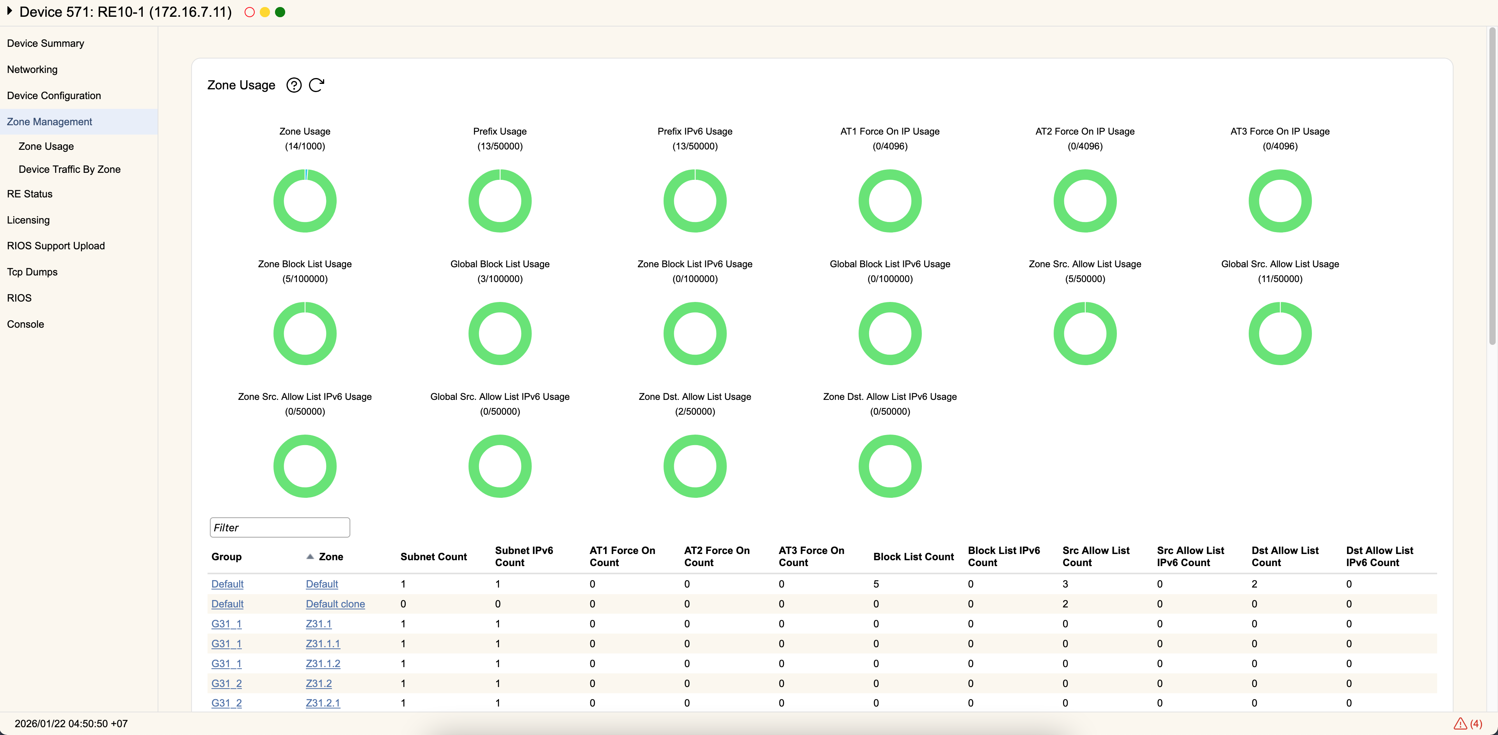This screenshot has height=735, width=1498.
Task: Open Device Summary in sidebar
Action: pyautogui.click(x=45, y=43)
